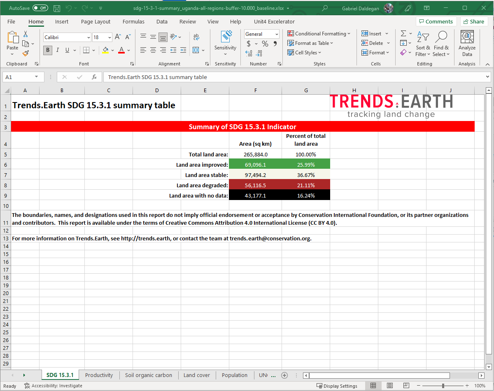Click Increase Font Size icon
Screen dimensions: 494x391
click(x=118, y=37)
